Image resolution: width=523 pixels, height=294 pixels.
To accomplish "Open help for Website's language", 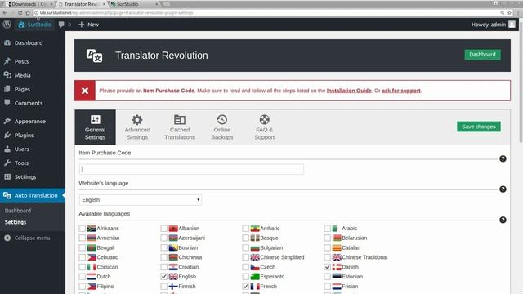I will pos(503,189).
